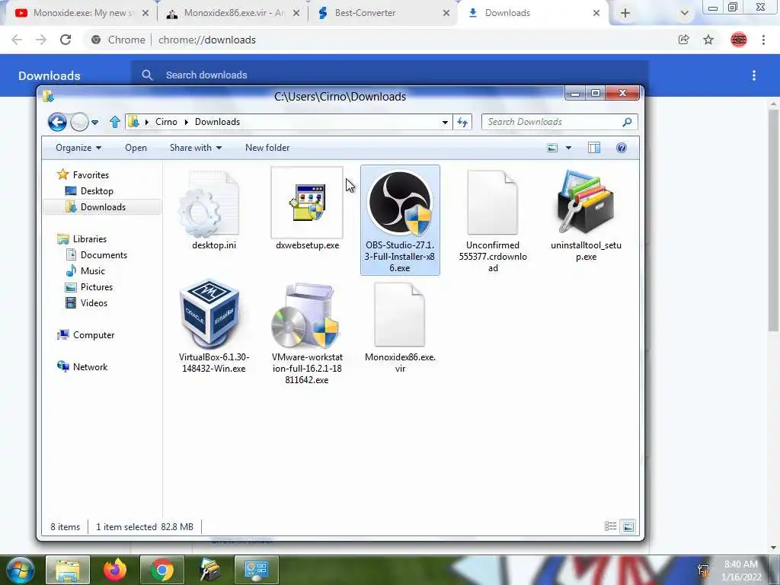Switch to details view in status bar
Viewport: 780px width, 585px height.
click(610, 526)
